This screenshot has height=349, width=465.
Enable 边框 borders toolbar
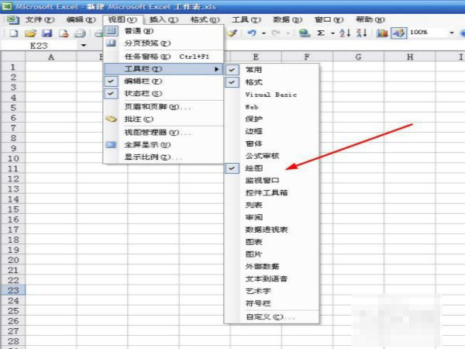(272, 131)
